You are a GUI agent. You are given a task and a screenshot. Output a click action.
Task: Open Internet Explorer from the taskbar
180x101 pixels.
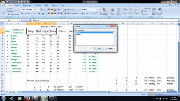coord(12,98)
